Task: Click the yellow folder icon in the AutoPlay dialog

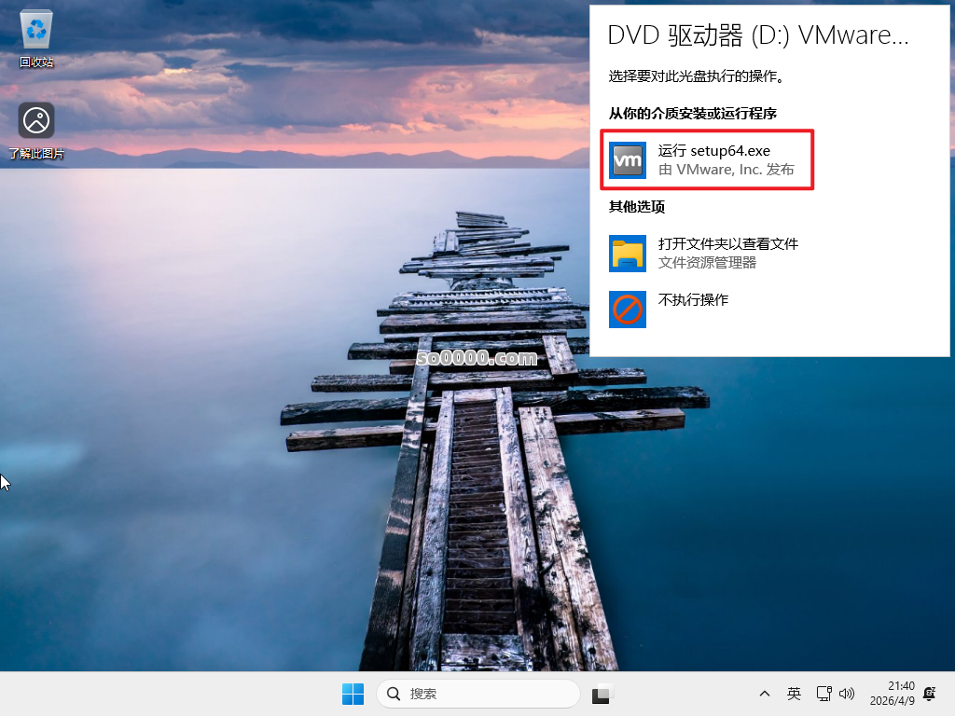Action: [628, 253]
